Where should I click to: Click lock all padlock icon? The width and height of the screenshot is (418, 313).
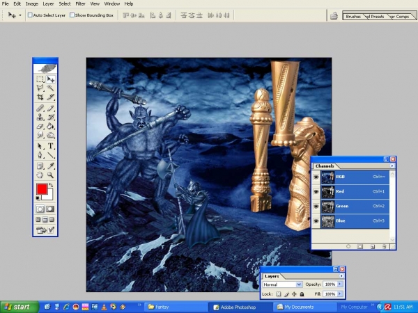[302, 294]
